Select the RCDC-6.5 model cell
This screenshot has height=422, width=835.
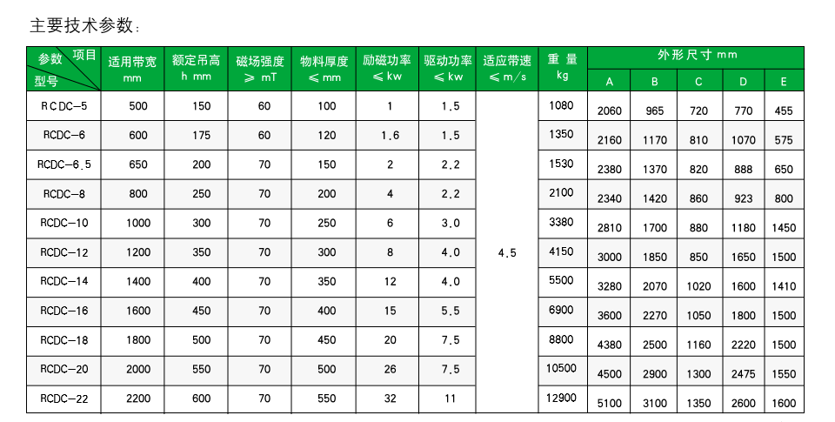pyautogui.click(x=63, y=164)
